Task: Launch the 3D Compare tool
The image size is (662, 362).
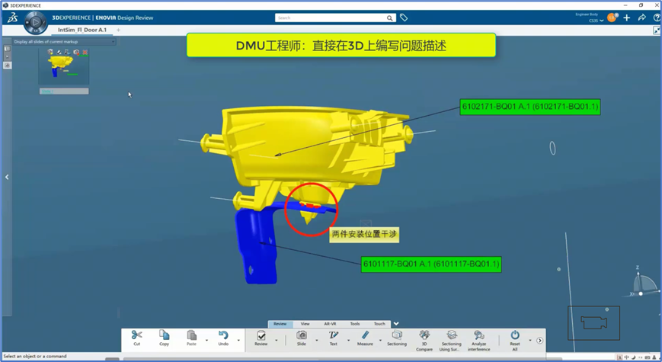Action: pos(424,335)
